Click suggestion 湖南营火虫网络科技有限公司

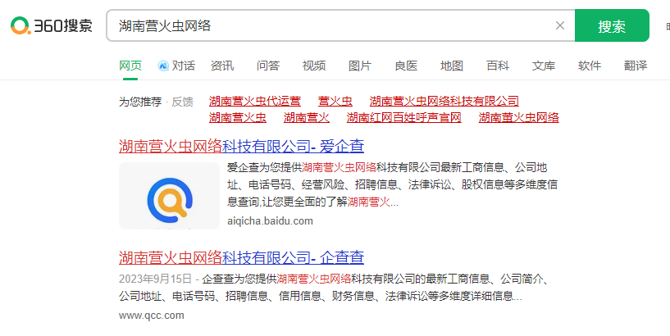[444, 101]
